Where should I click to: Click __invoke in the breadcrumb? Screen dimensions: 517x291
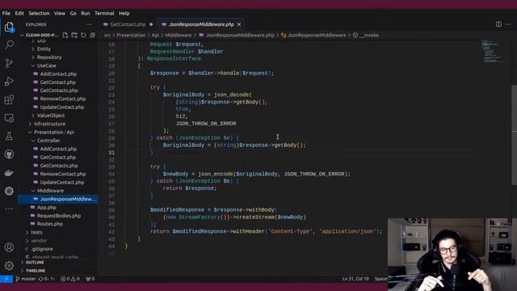[369, 36]
